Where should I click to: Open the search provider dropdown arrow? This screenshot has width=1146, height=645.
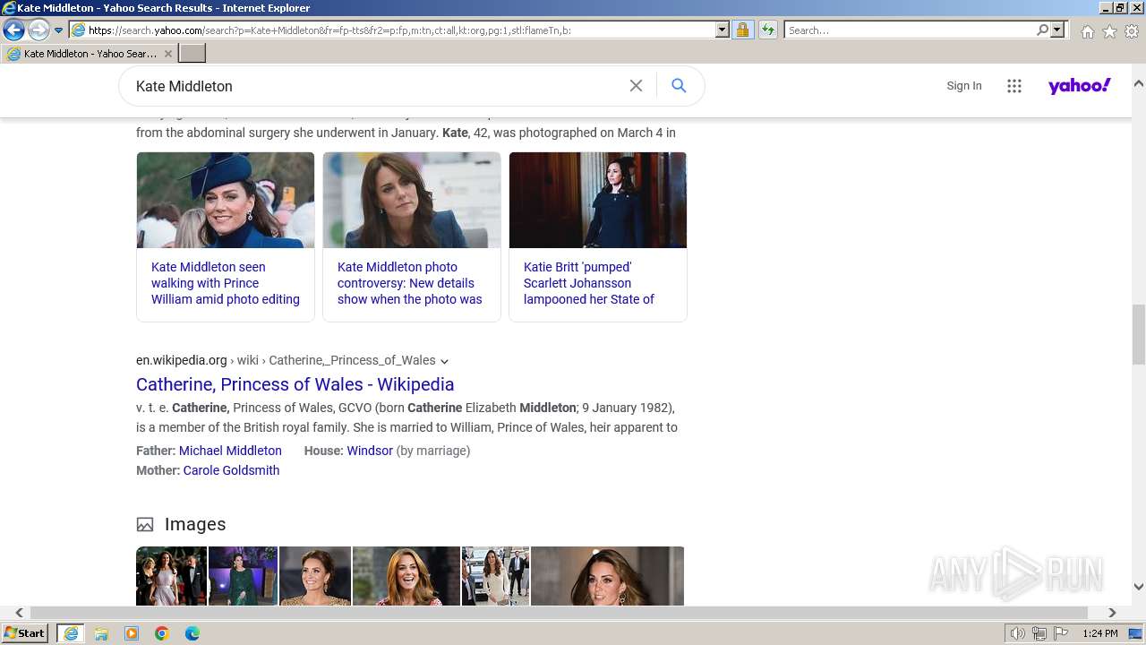point(1057,30)
